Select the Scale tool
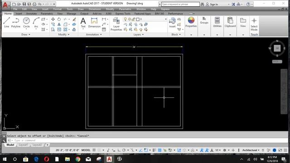290x163 pixels. (x=59, y=29)
